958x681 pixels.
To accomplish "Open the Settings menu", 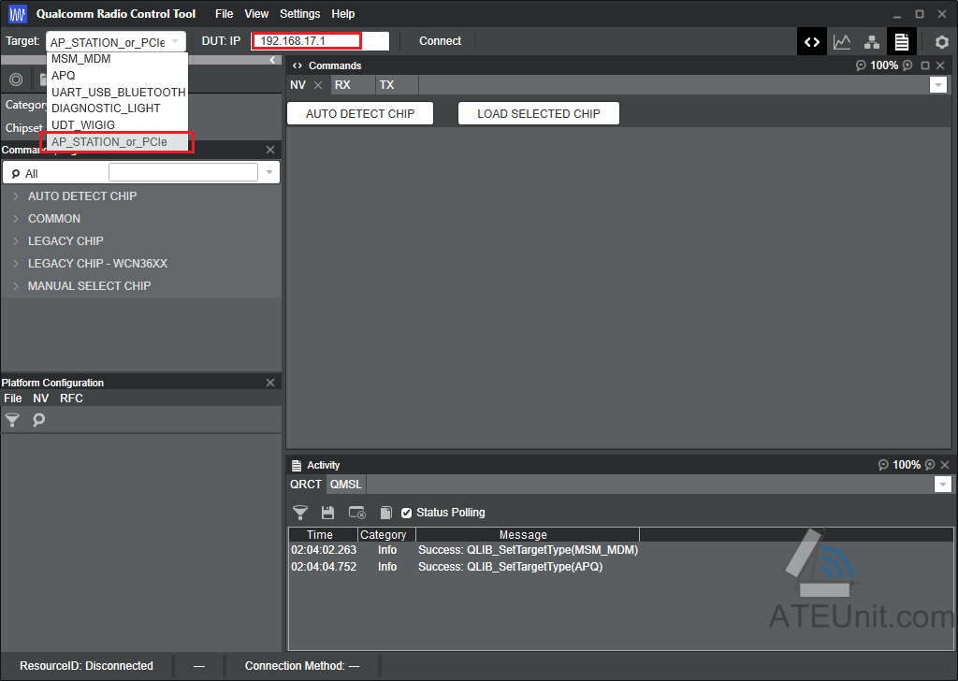I will [x=300, y=13].
